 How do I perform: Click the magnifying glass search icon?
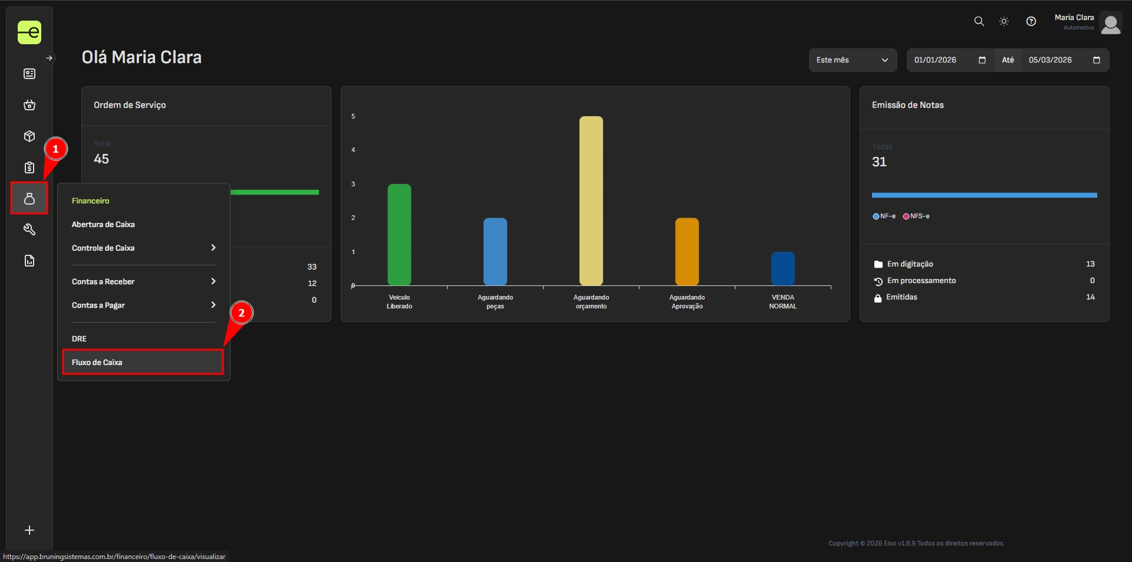click(979, 21)
